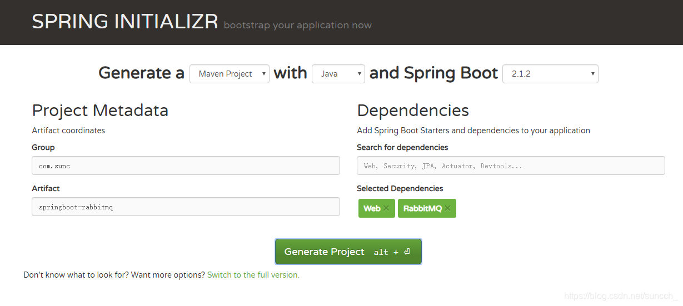Remove the Web dependency via its X icon
683x306 pixels.
click(x=386, y=208)
